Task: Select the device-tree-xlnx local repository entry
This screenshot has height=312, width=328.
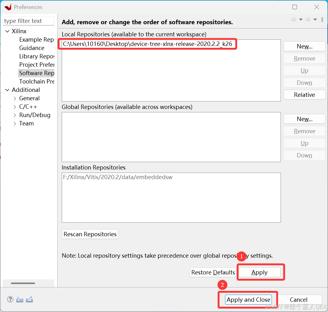Action: coord(148,44)
